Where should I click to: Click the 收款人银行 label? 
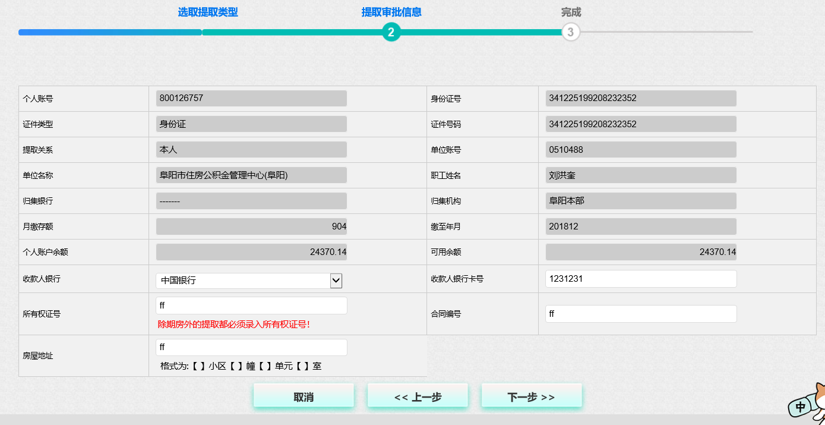[x=42, y=279]
